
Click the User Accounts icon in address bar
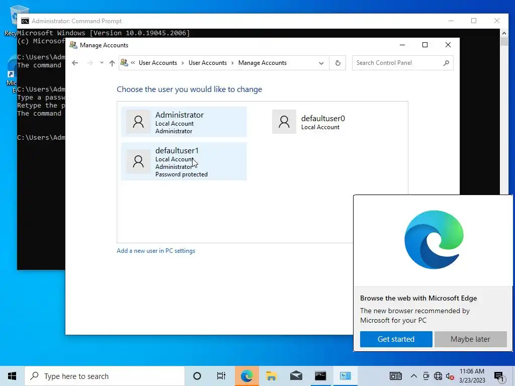(124, 62)
